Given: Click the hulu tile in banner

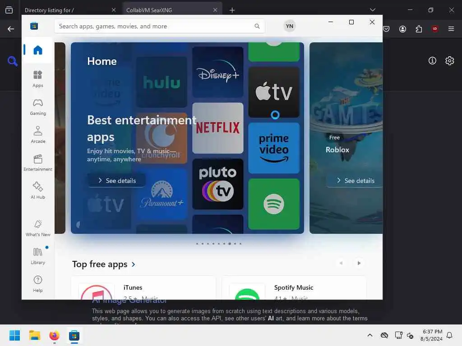Looking at the screenshot, I should coord(162,82).
